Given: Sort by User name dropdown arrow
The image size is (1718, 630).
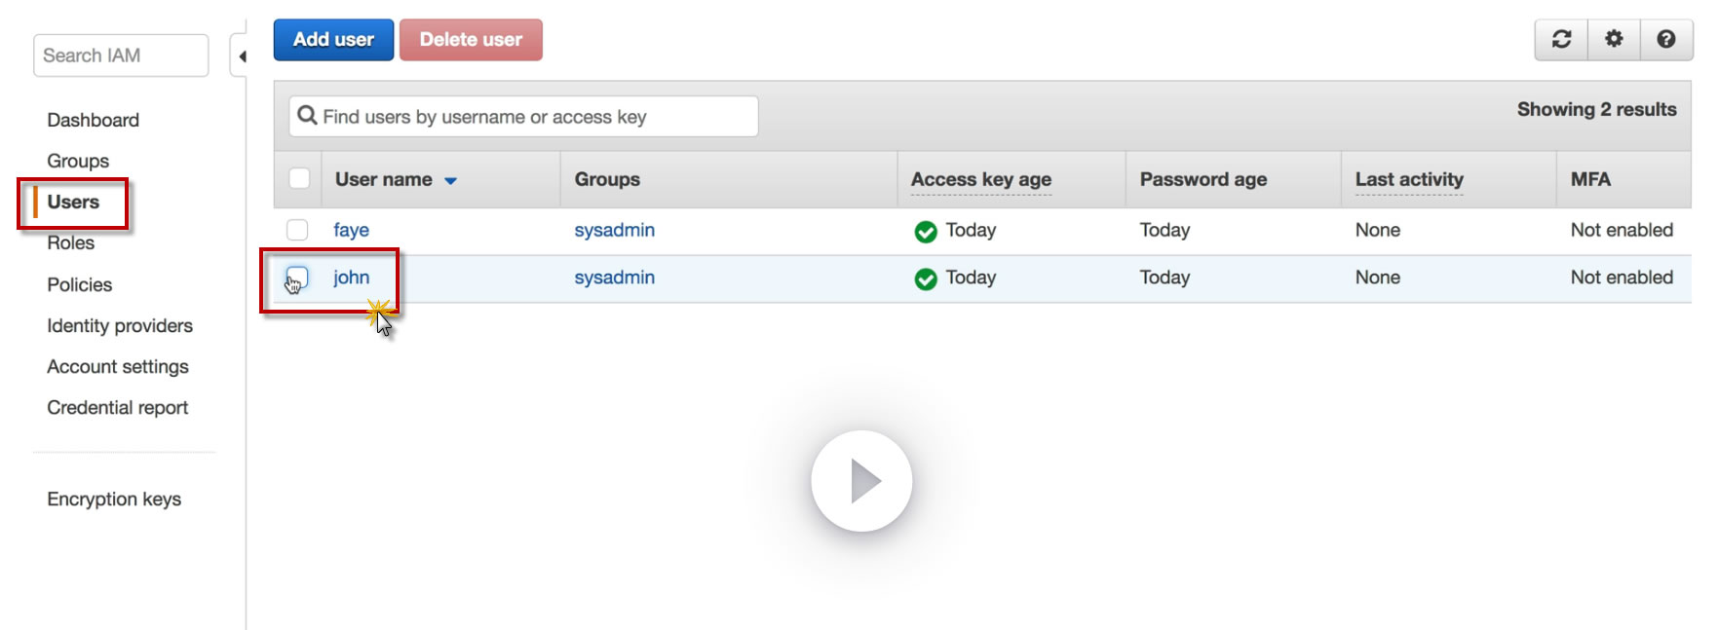Looking at the screenshot, I should click(x=450, y=180).
